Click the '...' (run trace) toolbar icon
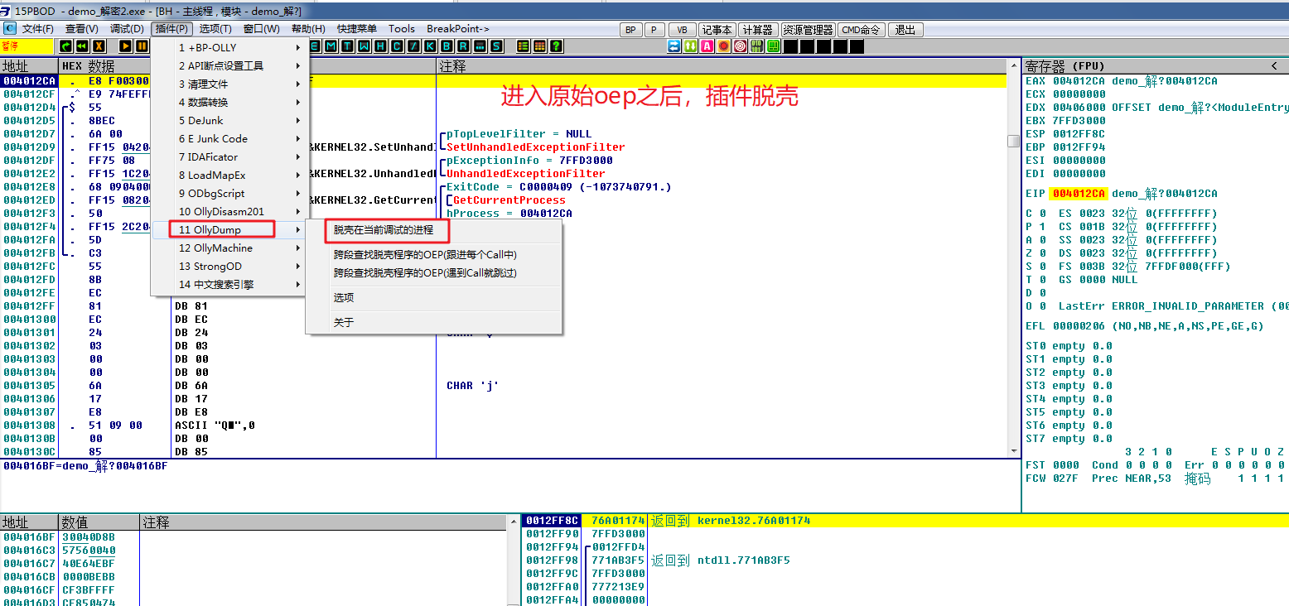Screen dimensions: 1289x606 480,46
